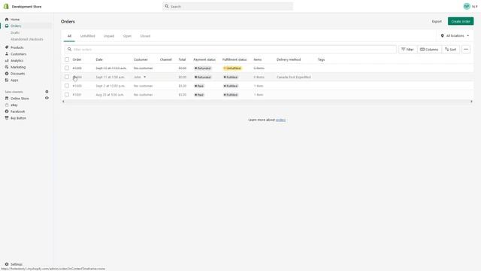
Task: Click the Buy Button channel icon
Action: pos(7,118)
